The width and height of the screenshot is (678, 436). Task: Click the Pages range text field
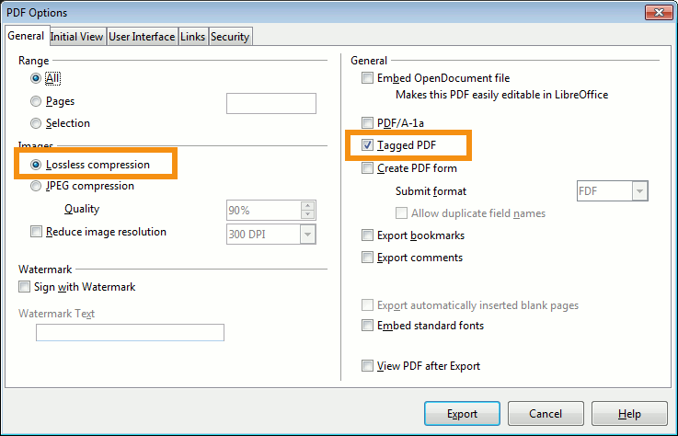270,103
